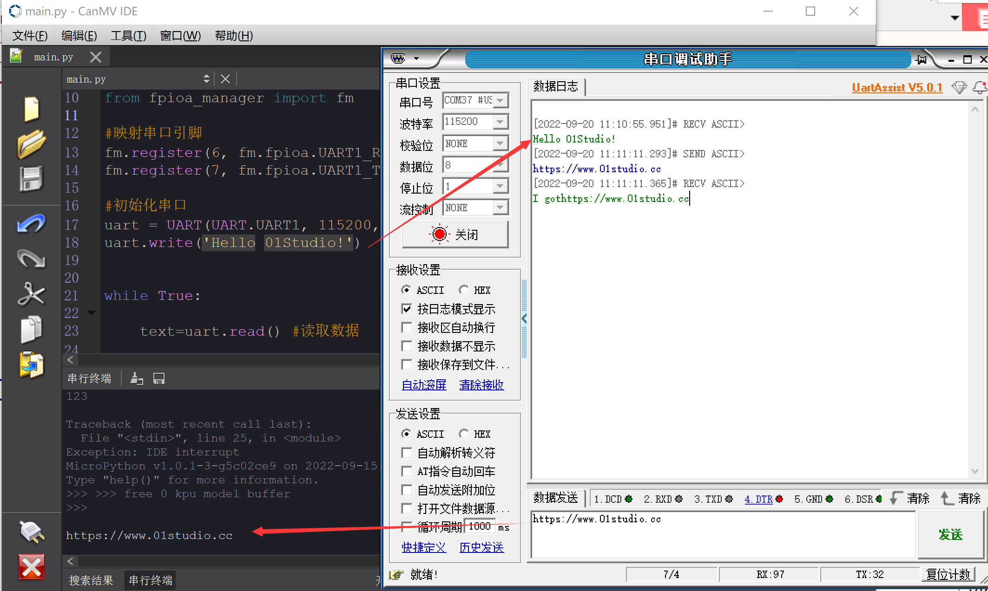Click the UartAssist pin window icon
988x591 pixels.
[x=921, y=59]
